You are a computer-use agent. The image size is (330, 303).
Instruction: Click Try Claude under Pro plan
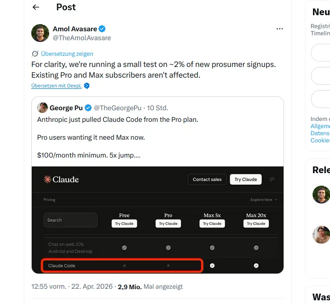tap(168, 224)
